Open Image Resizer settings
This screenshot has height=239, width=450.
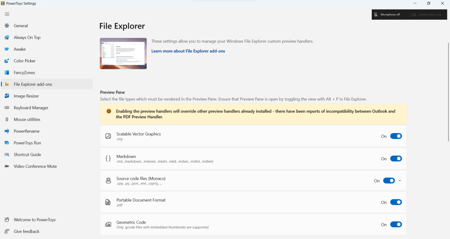tap(47, 96)
